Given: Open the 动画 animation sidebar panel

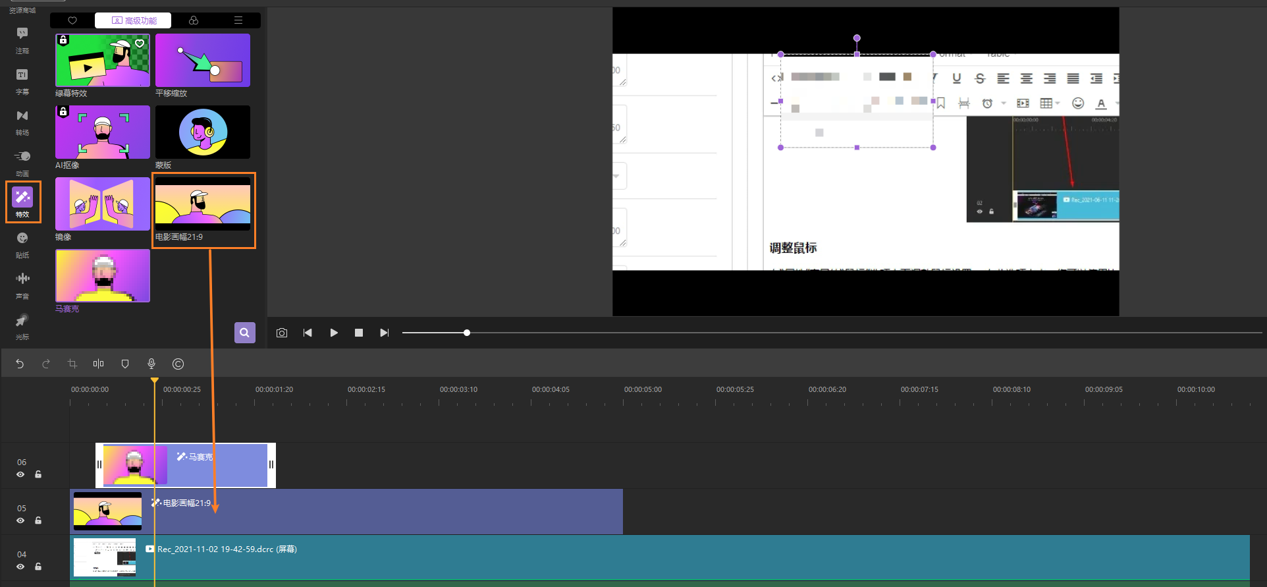Looking at the screenshot, I should pyautogui.click(x=22, y=163).
